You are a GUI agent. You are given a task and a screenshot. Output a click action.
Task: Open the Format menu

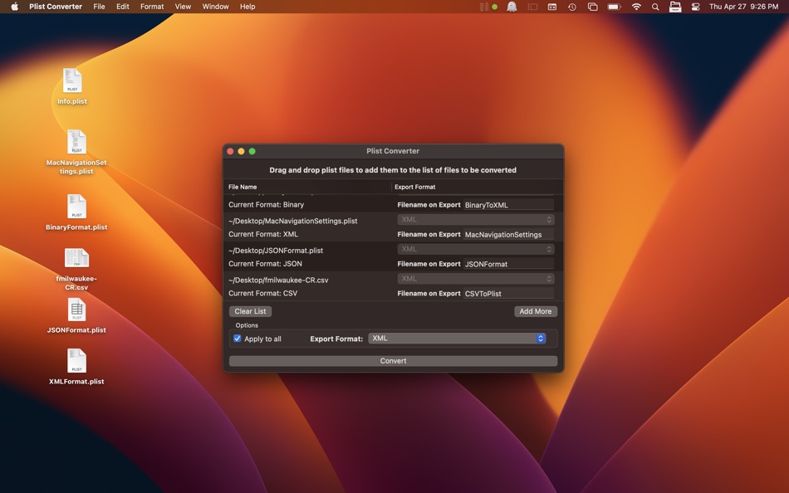152,7
